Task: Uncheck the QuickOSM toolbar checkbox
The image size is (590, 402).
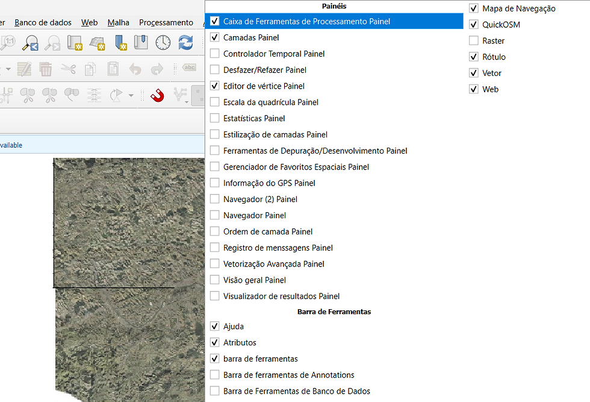Action: (x=474, y=25)
